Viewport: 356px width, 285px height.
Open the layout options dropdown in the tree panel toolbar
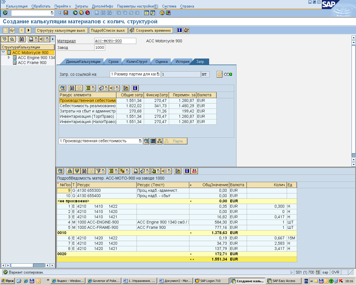coord(47,39)
